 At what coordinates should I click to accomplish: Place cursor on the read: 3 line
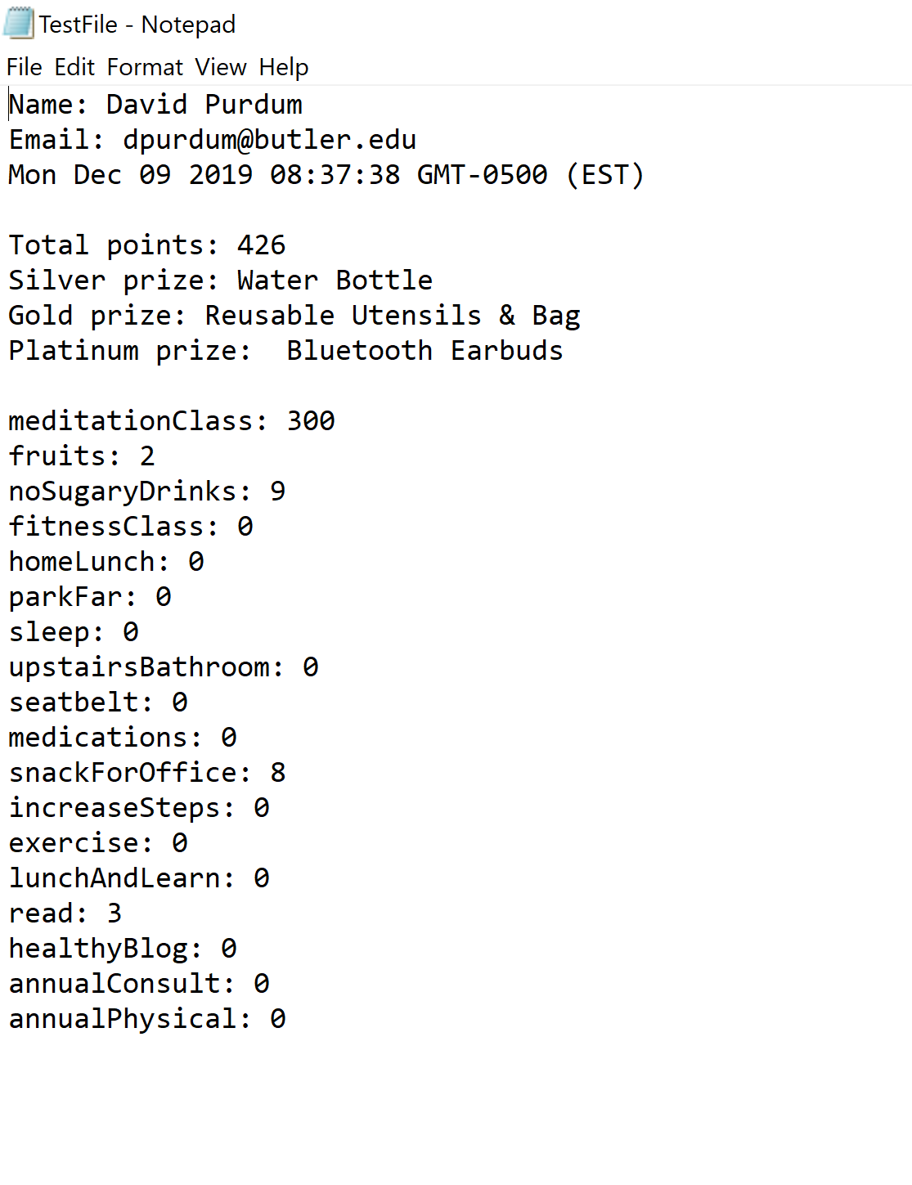pos(65,913)
